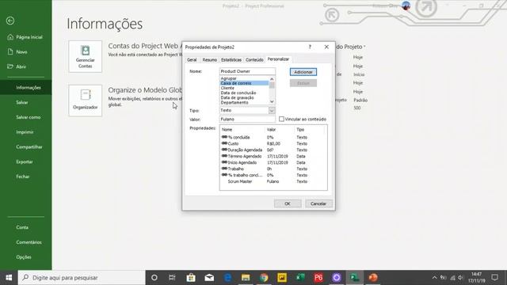Image resolution: width=507 pixels, height=285 pixels.
Task: Select Data de gravação in the list
Action: point(244,97)
